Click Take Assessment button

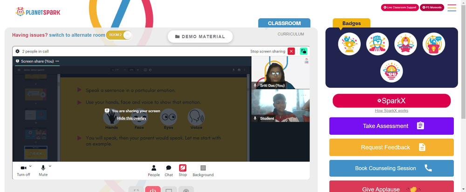click(391, 126)
